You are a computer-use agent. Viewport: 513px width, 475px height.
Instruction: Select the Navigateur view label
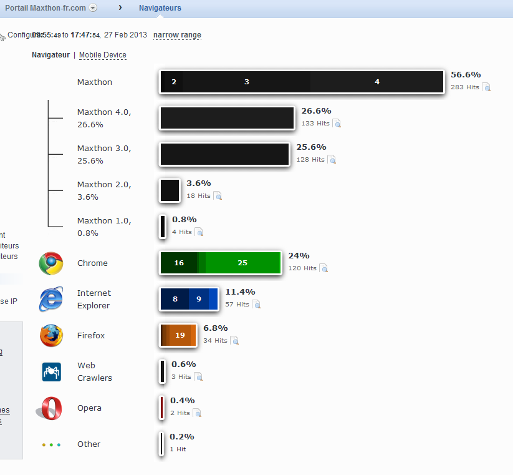(50, 55)
